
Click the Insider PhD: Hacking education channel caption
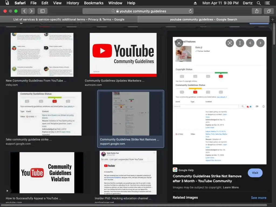[123, 198]
